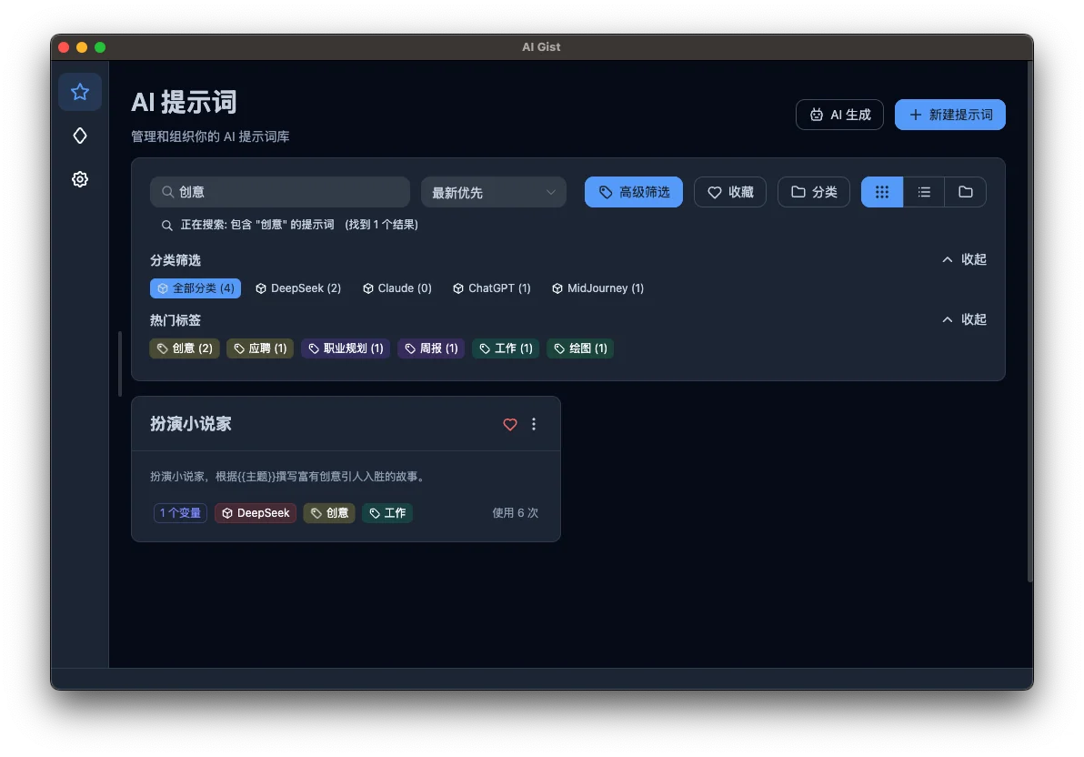Click the magnifier icon in the search box
Screen dimensions: 1084x757
[168, 192]
